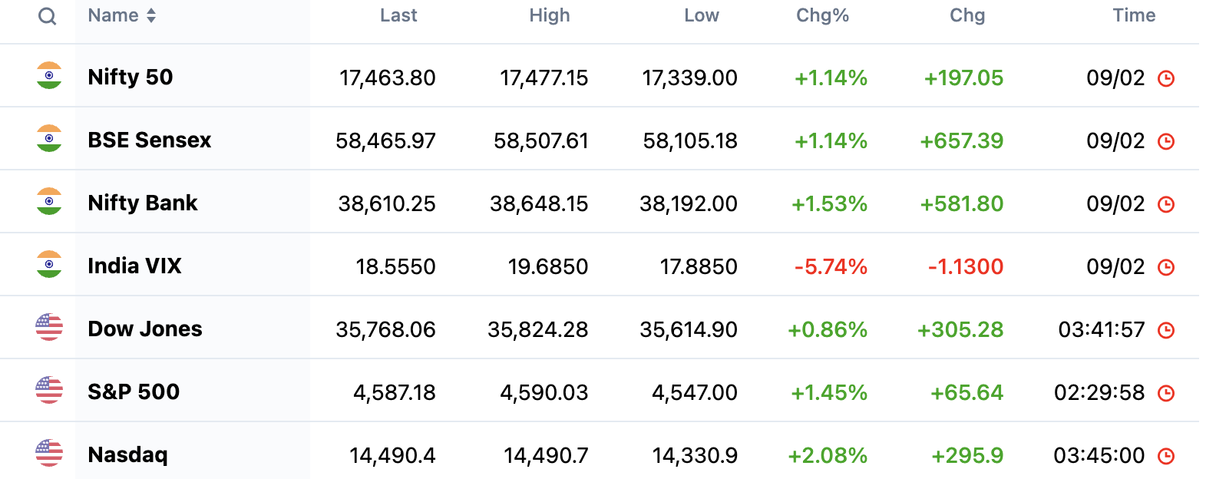This screenshot has height=479, width=1216.
Task: Sort by the High column header
Action: (550, 15)
